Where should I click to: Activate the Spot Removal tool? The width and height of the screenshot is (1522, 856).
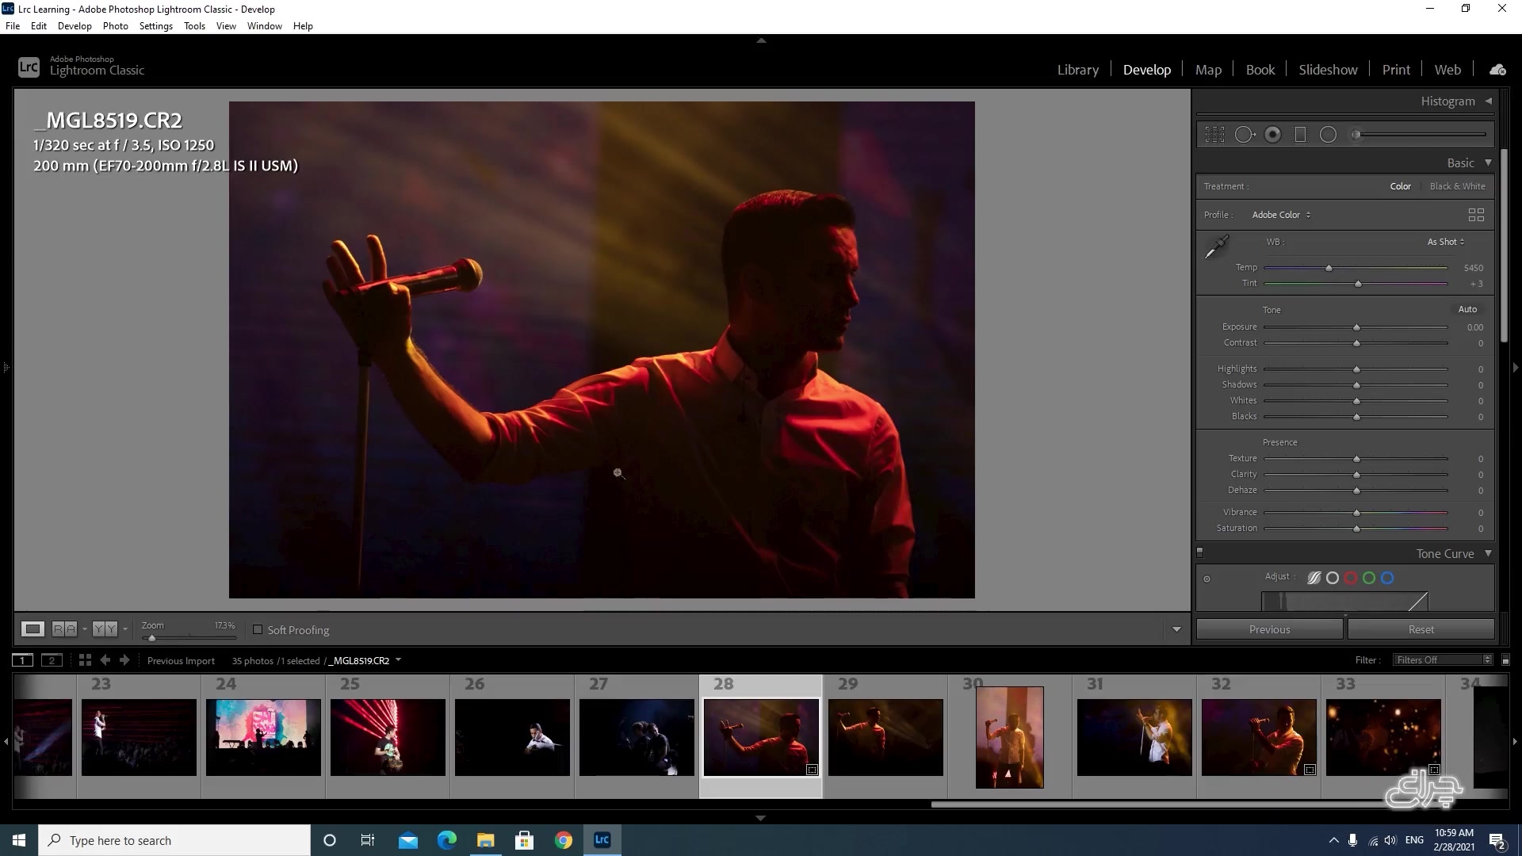pos(1245,135)
